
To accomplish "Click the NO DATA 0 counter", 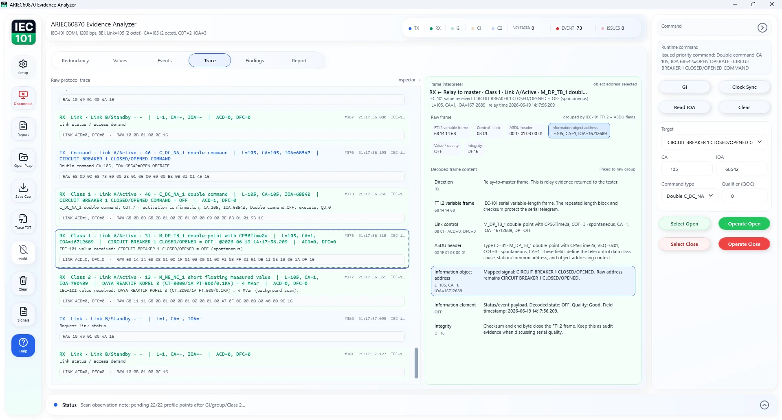I will 523,28.
